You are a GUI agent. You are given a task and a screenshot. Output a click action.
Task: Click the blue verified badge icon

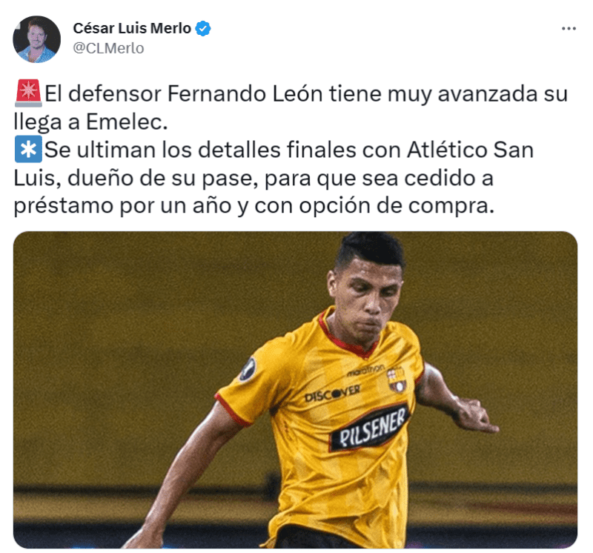point(203,29)
